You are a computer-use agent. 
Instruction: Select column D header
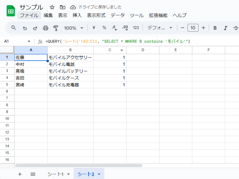(x=143, y=50)
